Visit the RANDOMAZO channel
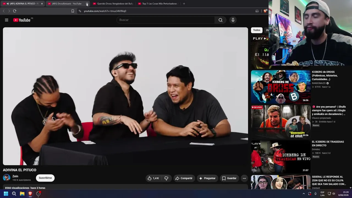Screen dimensions: 352x198 319,83
